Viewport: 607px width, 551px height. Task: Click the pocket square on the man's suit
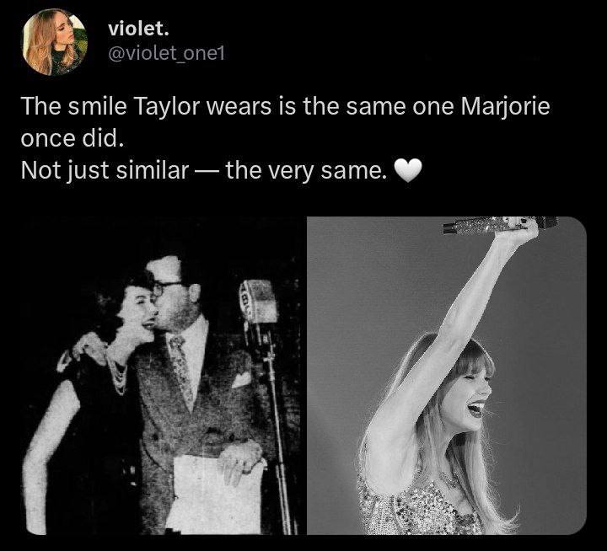coord(242,379)
